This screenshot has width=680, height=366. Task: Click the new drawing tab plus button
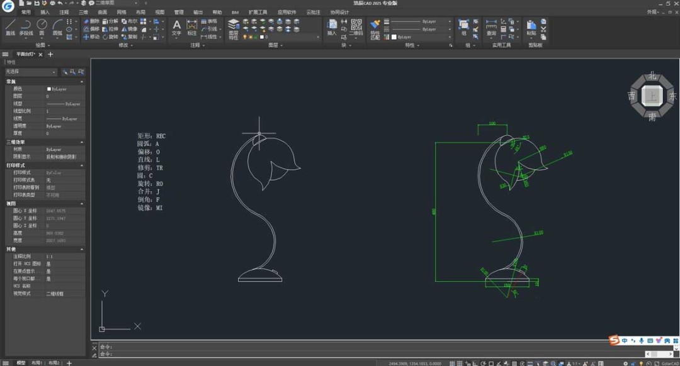coord(51,55)
